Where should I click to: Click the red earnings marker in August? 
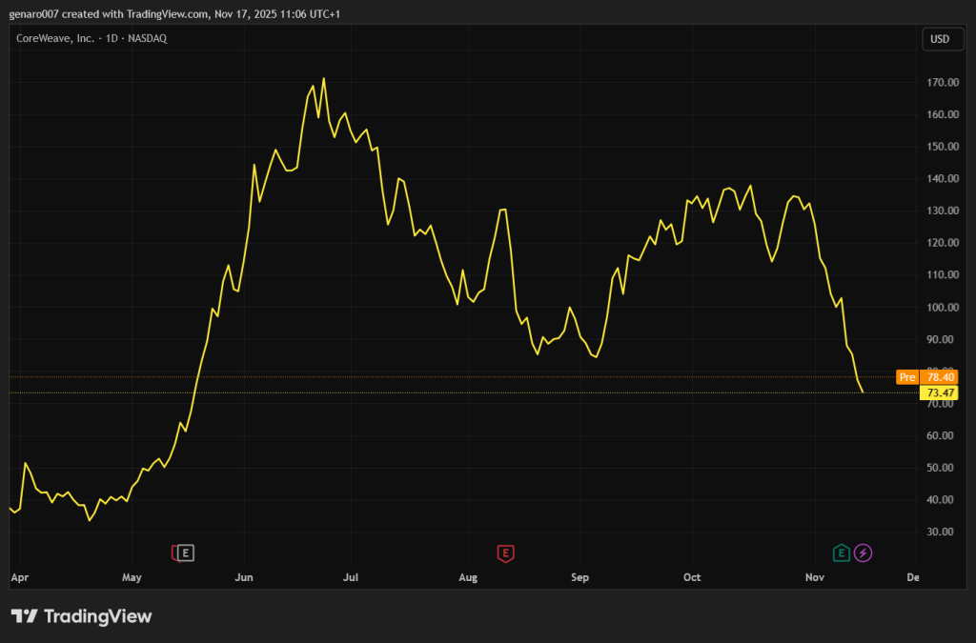[506, 553]
